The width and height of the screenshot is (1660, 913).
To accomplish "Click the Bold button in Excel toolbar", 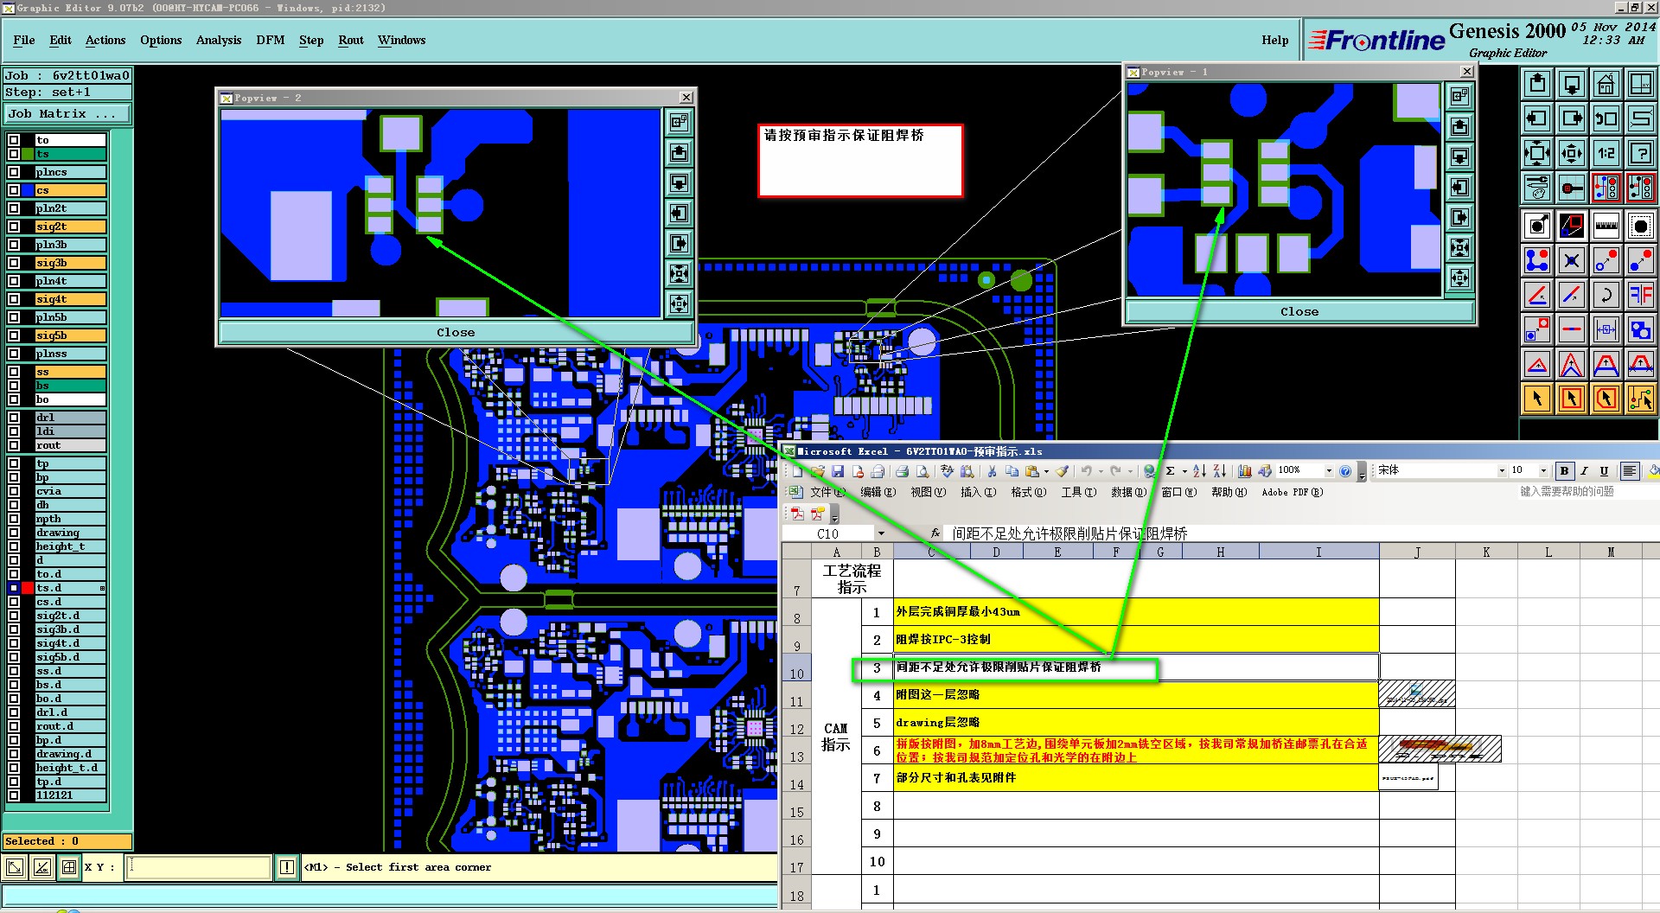I will (1564, 471).
